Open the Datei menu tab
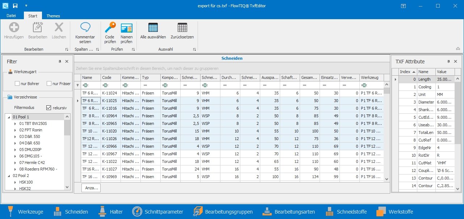The width and height of the screenshot is (464, 219). pos(11,16)
